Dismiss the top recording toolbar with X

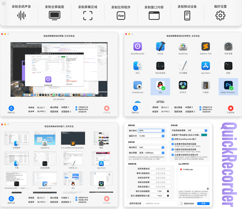4,3
